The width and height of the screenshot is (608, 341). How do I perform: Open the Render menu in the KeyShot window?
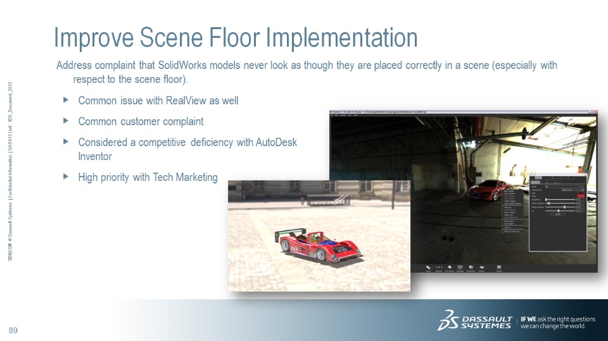(343, 115)
